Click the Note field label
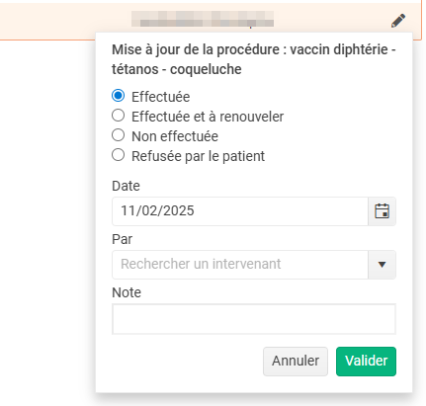426x406 pixels. click(127, 292)
